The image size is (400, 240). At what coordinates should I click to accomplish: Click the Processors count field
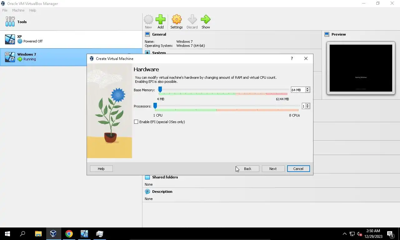click(303, 106)
